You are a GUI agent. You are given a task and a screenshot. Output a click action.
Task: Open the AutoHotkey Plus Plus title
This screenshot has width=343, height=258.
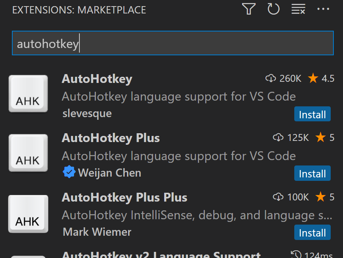click(x=124, y=197)
